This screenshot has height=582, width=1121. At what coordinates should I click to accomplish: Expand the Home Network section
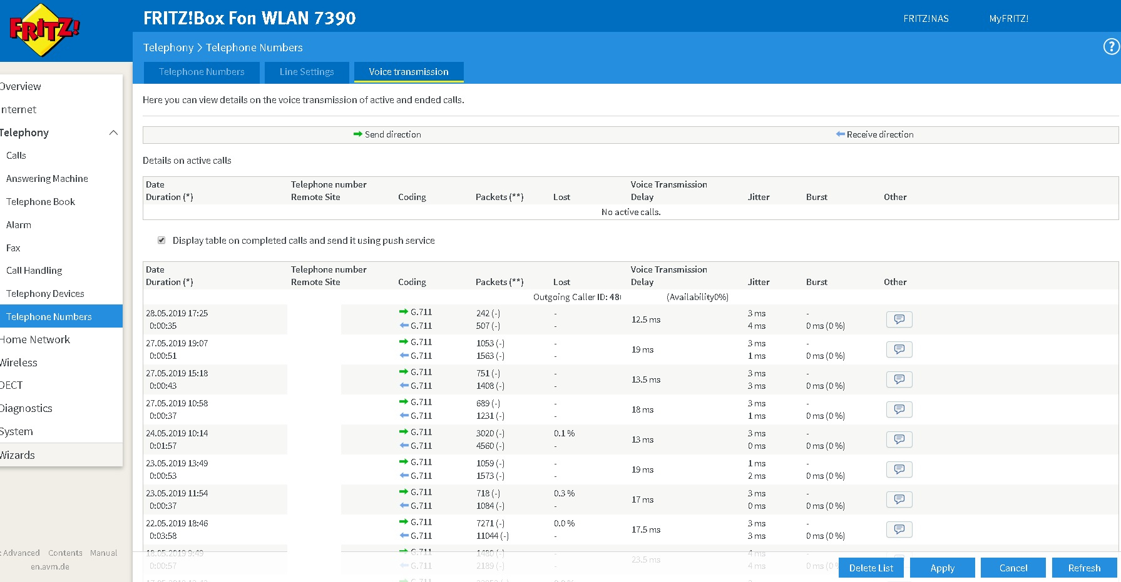35,339
